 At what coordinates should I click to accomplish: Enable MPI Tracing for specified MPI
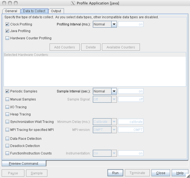[x=7, y=130]
